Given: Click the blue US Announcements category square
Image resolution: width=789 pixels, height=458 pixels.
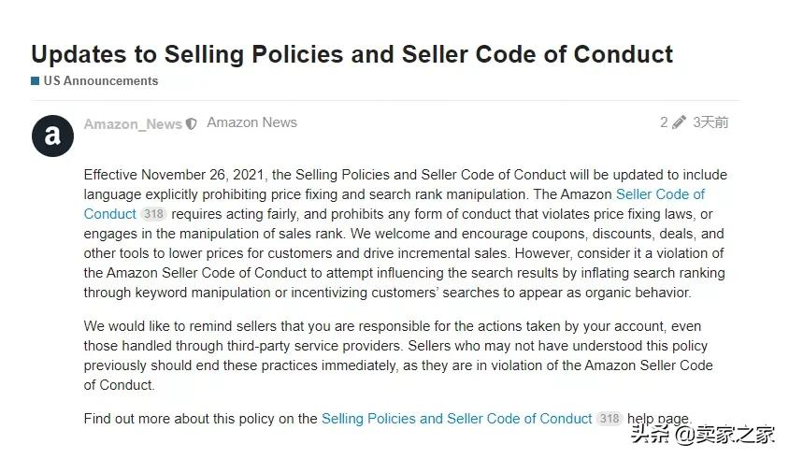Looking at the screenshot, I should pos(36,81).
